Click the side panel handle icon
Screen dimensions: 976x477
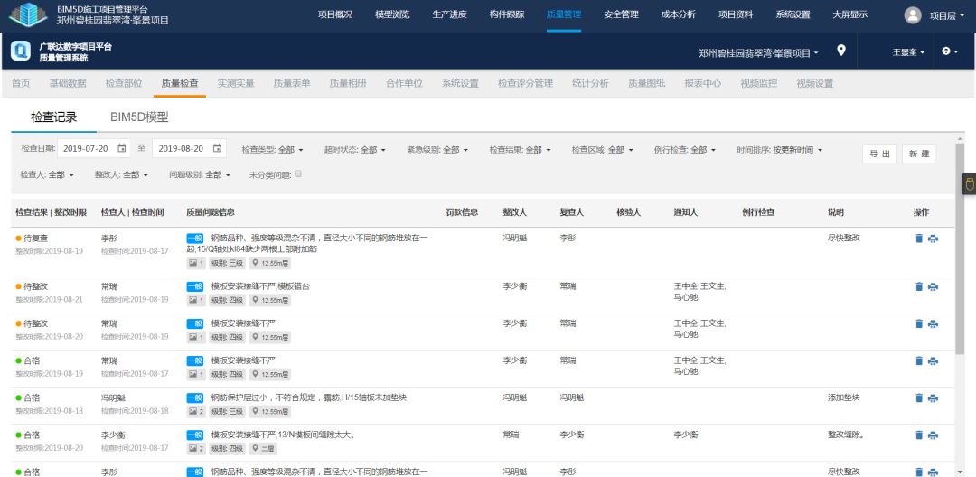coord(969,184)
